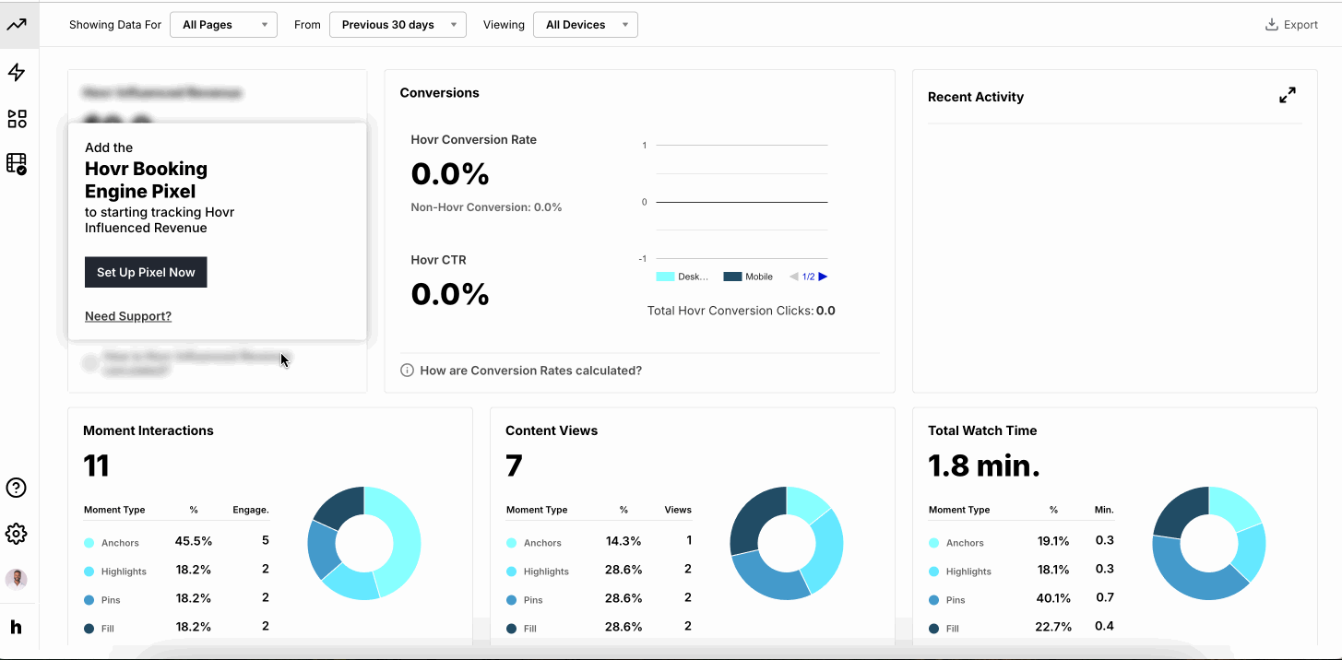Click the 'Recent Activity' heading
The width and height of the screenshot is (1342, 660).
(x=976, y=97)
